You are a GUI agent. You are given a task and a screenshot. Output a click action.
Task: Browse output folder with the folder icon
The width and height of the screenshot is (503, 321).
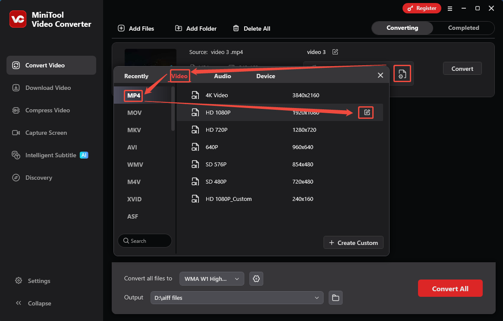[335, 298]
